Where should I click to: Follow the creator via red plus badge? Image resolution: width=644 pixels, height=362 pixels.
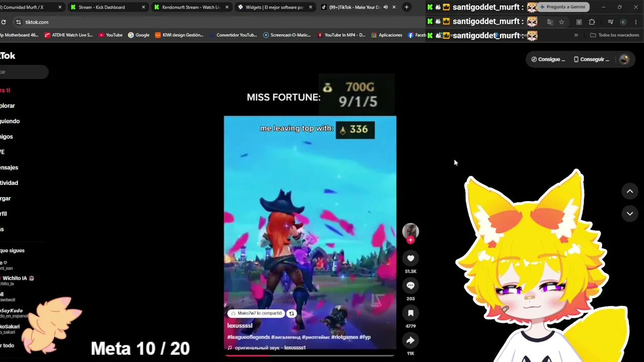coord(411,240)
